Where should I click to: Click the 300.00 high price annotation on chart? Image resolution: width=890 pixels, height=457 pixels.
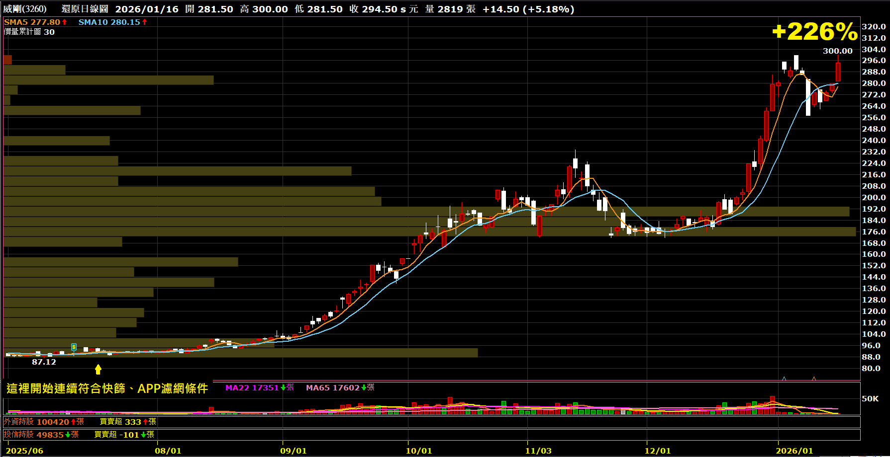pos(837,51)
